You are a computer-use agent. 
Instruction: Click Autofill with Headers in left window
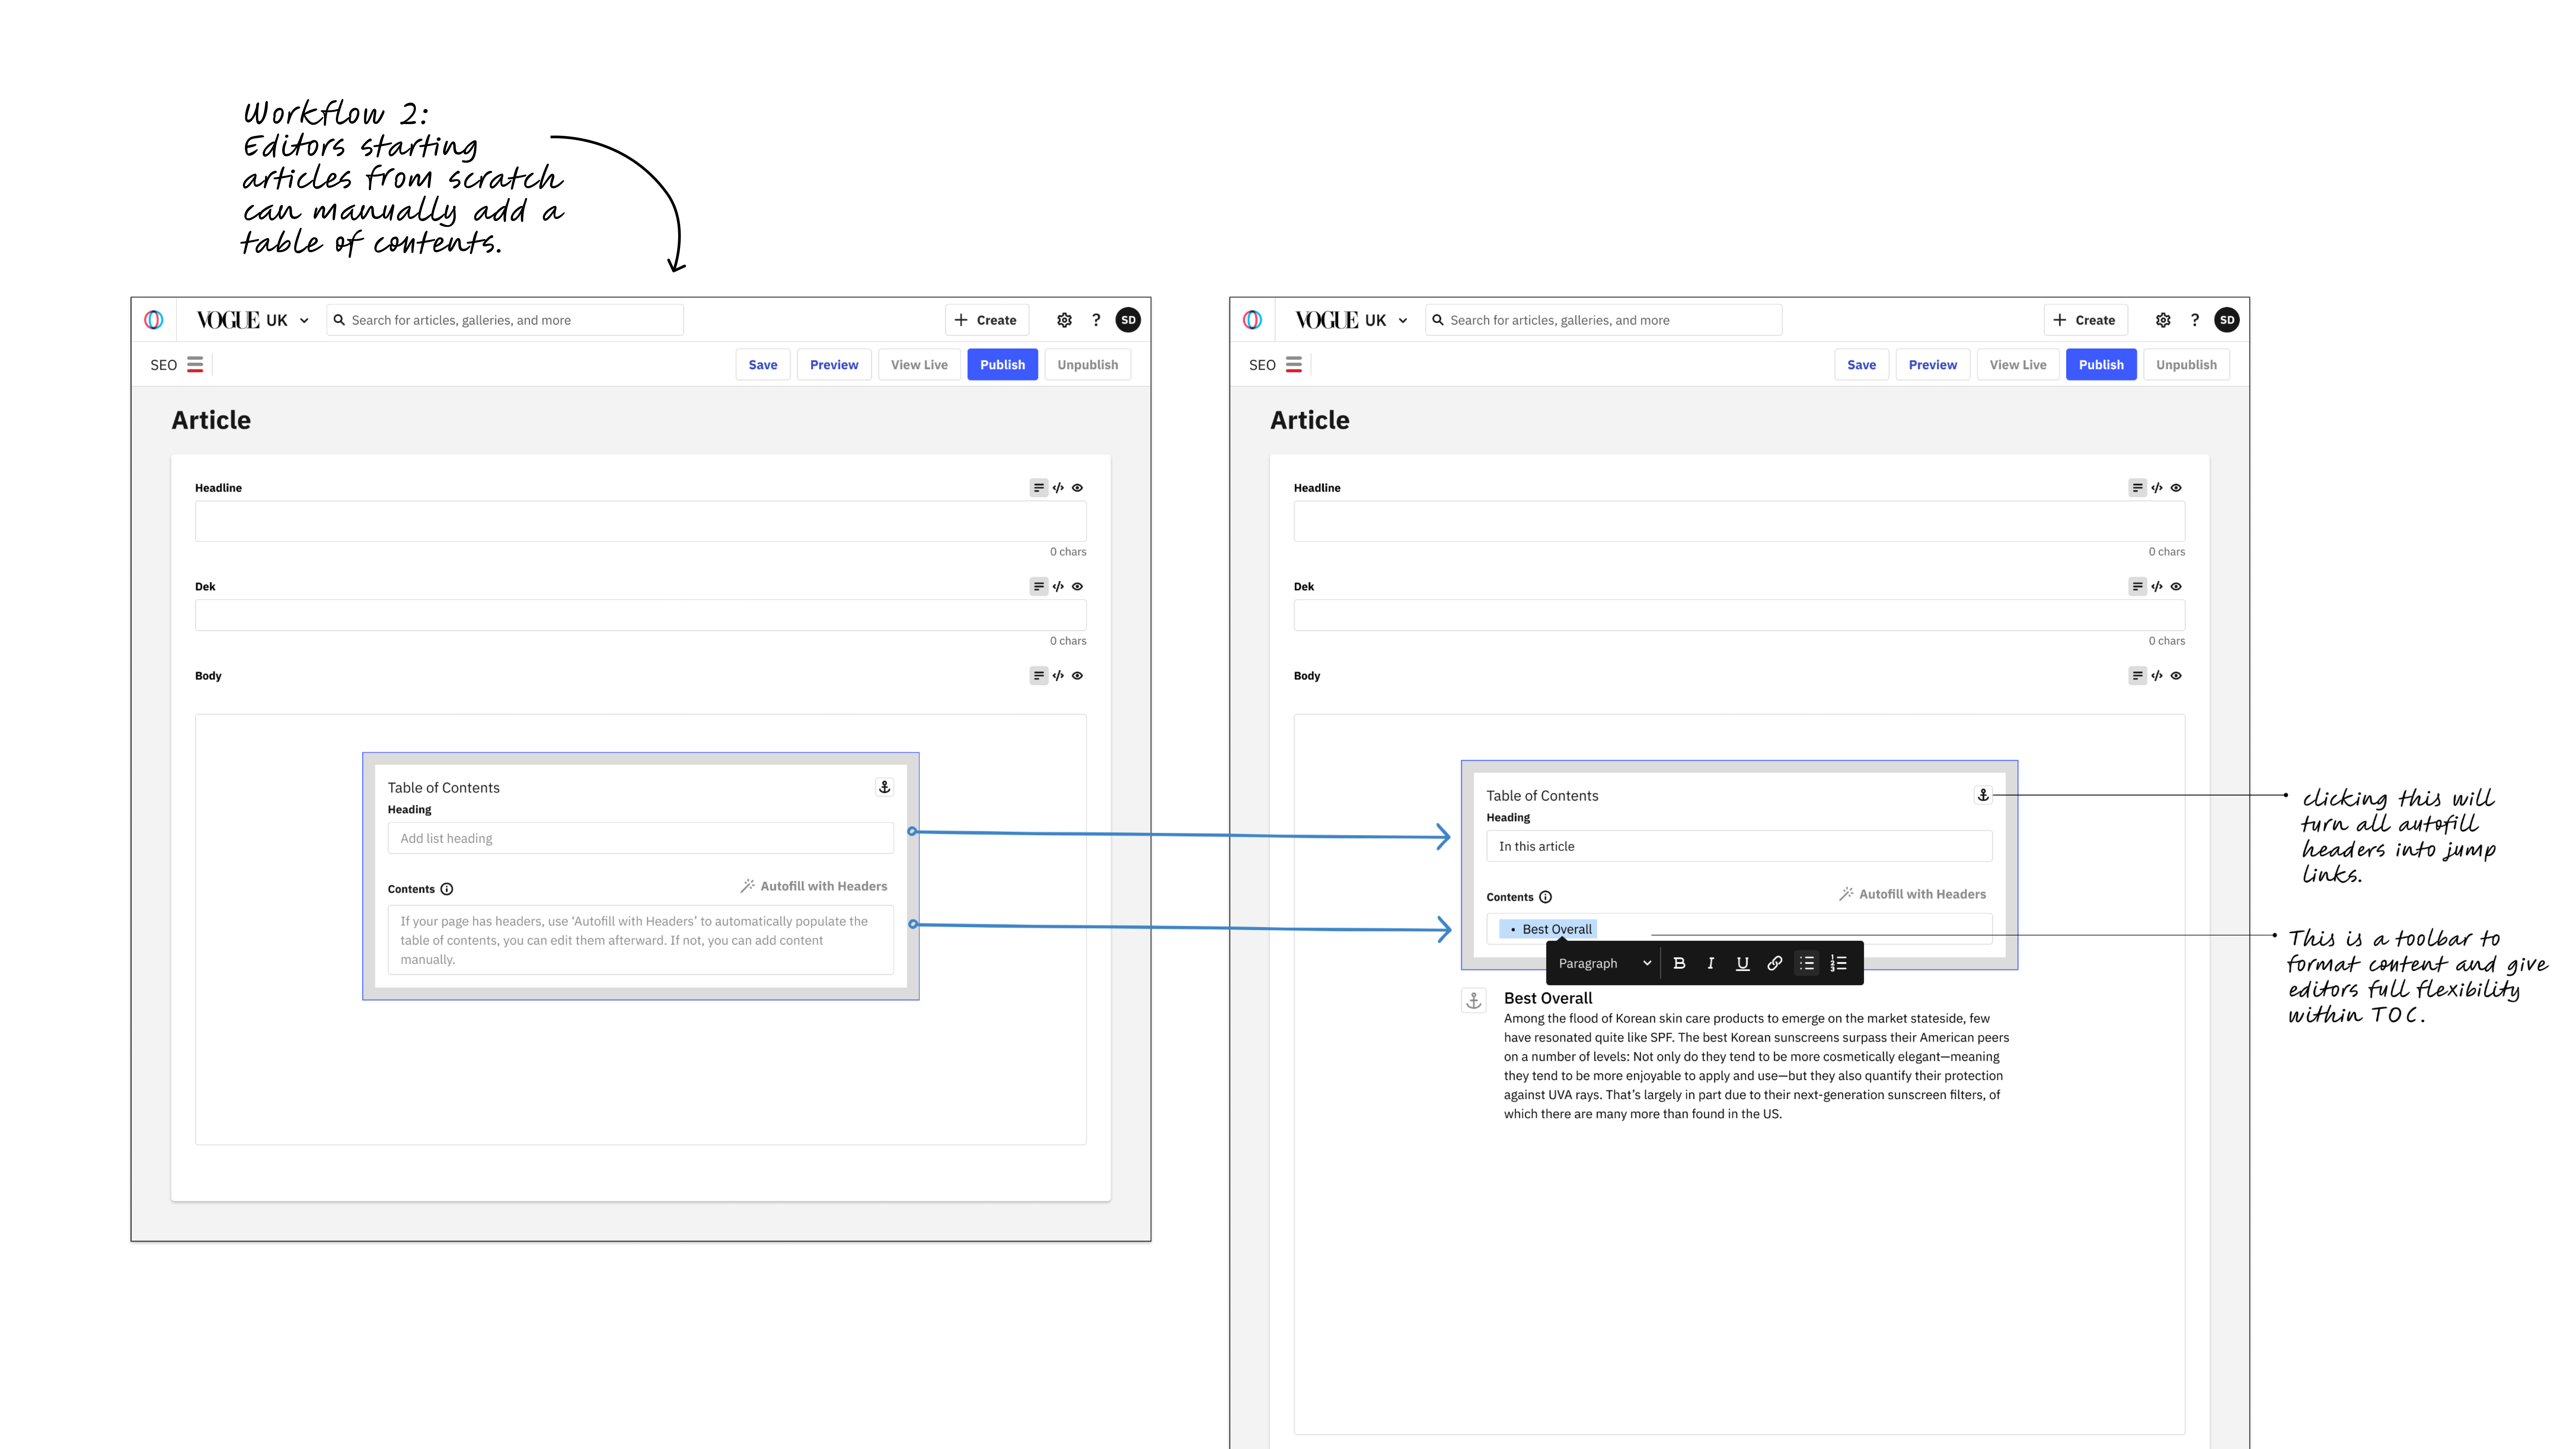point(814,886)
